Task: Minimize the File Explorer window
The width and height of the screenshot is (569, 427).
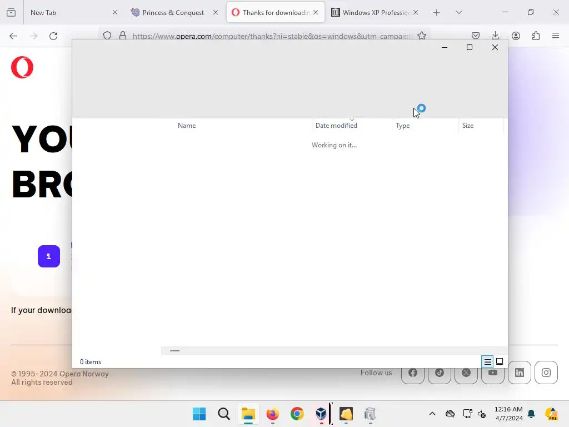Action: coord(445,47)
